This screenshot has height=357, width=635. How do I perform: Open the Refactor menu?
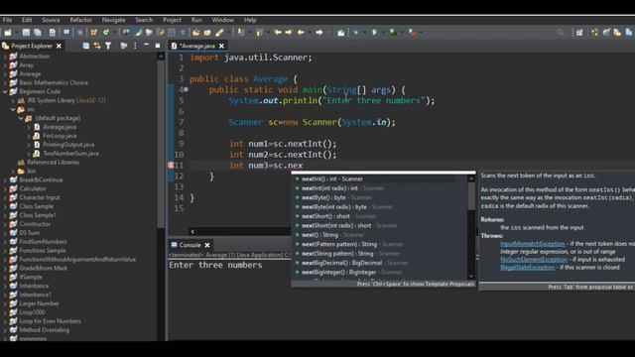[80, 20]
